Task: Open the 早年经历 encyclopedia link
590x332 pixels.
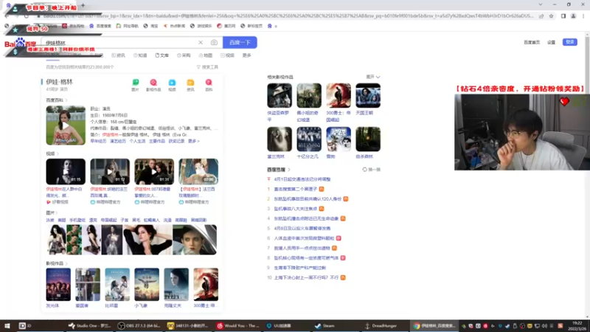Action: (98, 141)
